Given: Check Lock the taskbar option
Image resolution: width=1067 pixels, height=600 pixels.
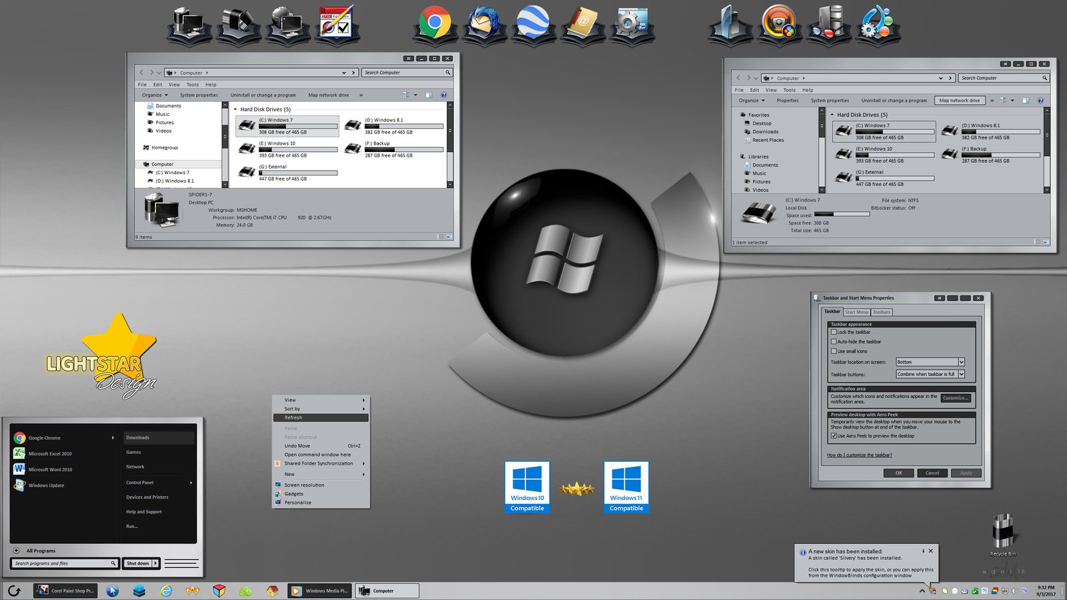Looking at the screenshot, I should tap(834, 332).
